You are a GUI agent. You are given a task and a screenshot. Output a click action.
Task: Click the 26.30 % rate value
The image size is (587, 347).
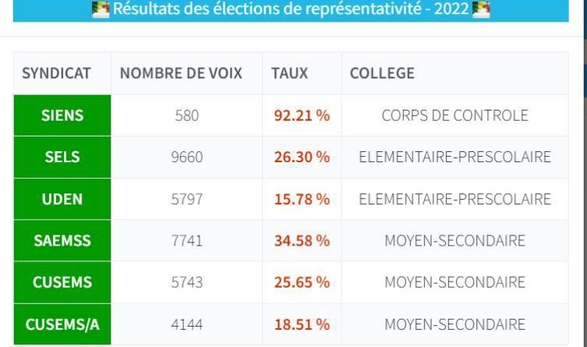302,157
